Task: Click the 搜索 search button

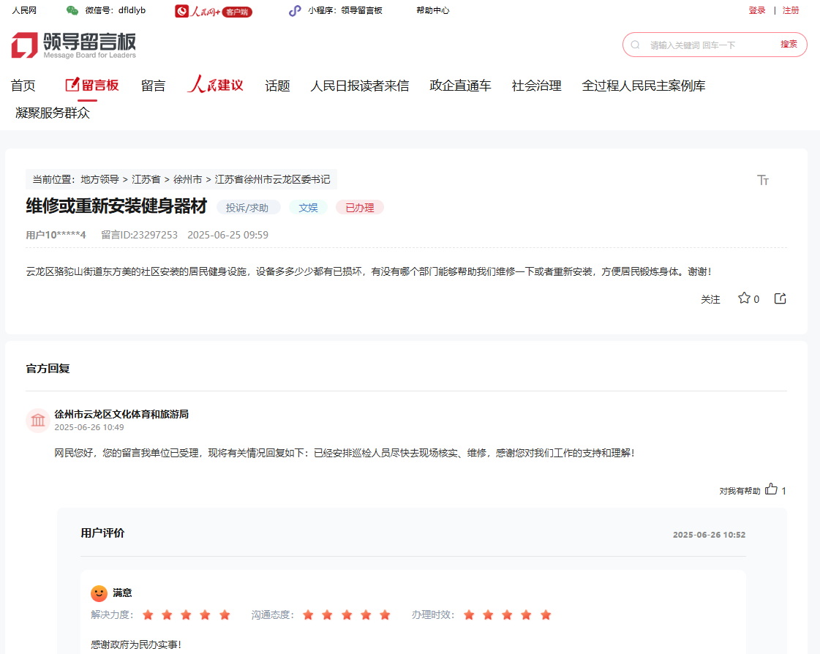Action: [x=789, y=45]
